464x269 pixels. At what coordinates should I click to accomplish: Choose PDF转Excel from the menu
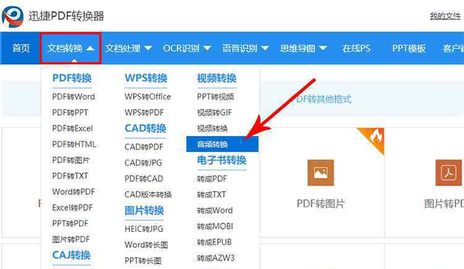click(x=72, y=129)
